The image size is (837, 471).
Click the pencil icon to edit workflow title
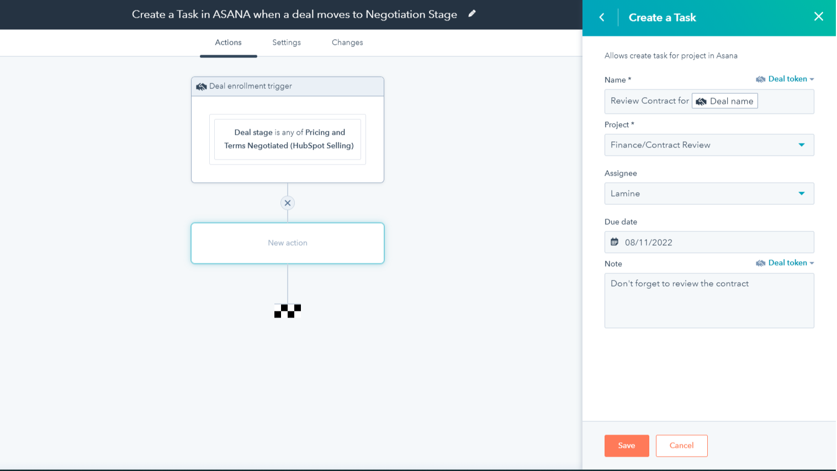point(472,14)
